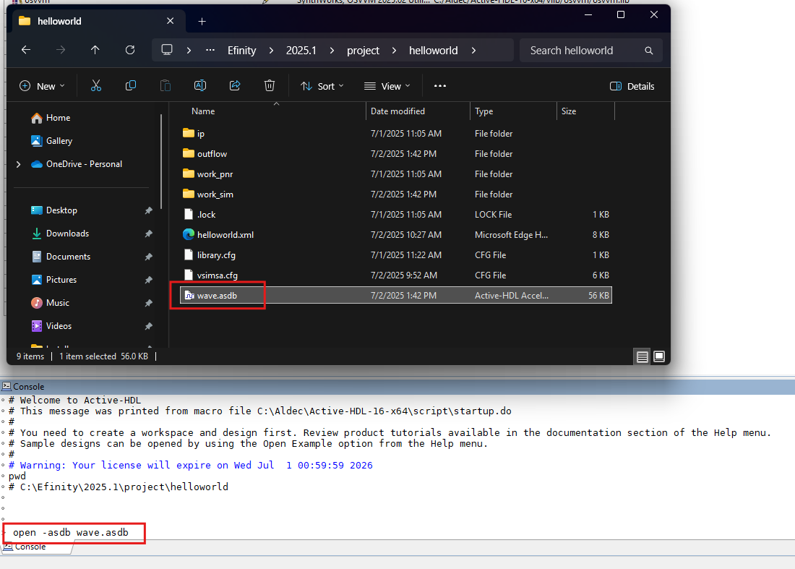Select the ip folder
This screenshot has width=795, height=569.
(396, 133)
